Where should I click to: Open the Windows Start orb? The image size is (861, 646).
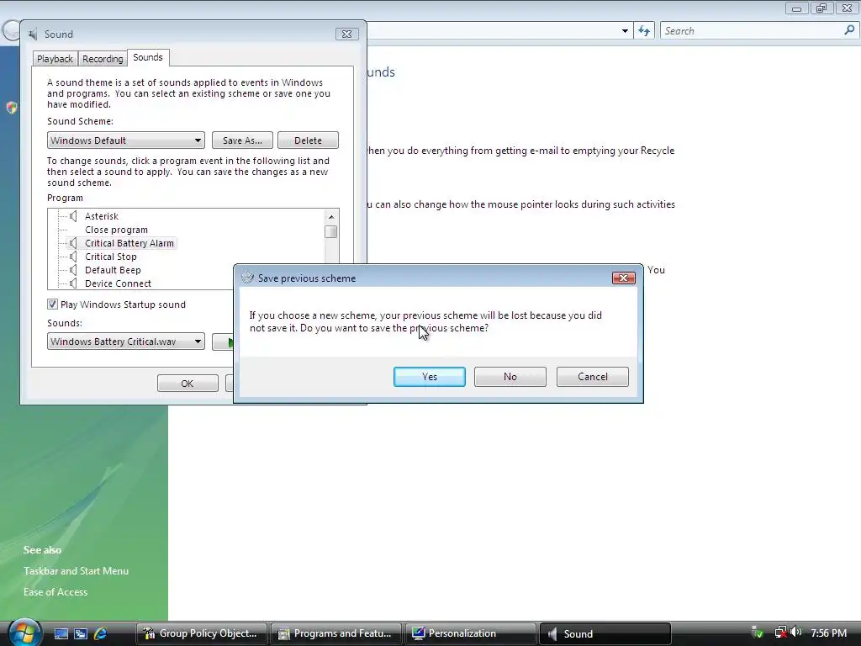[24, 633]
